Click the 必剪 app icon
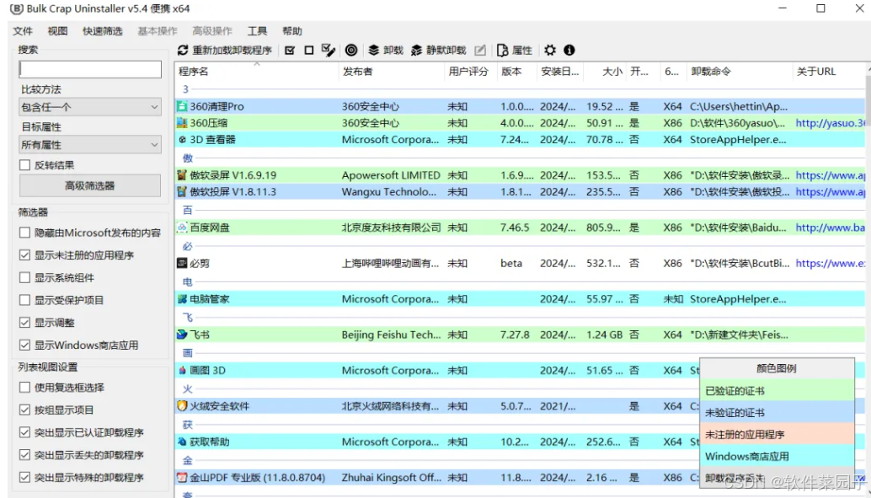Screen dimensions: 871x498 [x=182, y=263]
